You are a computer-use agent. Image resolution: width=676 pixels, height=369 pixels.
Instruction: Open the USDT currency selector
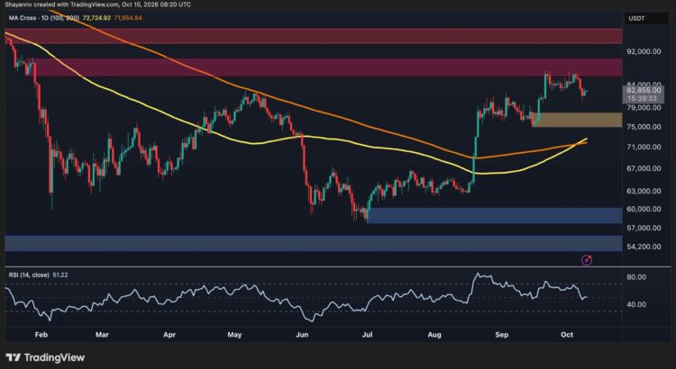click(646, 18)
